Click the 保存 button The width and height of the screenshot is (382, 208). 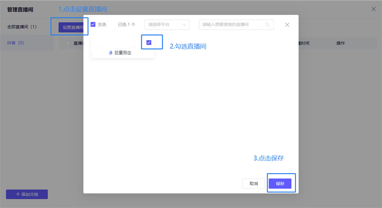[281, 183]
